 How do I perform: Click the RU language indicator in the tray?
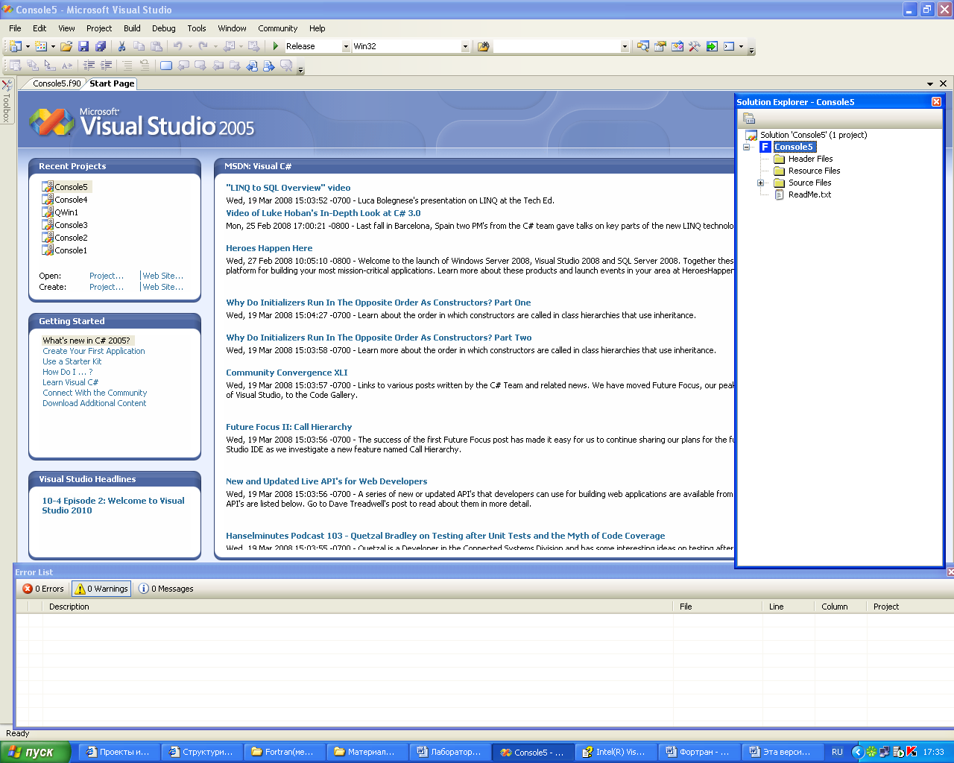[x=837, y=752]
